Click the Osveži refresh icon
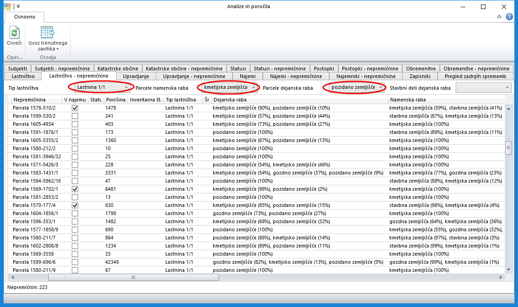The width and height of the screenshot is (518, 307). pyautogui.click(x=14, y=33)
